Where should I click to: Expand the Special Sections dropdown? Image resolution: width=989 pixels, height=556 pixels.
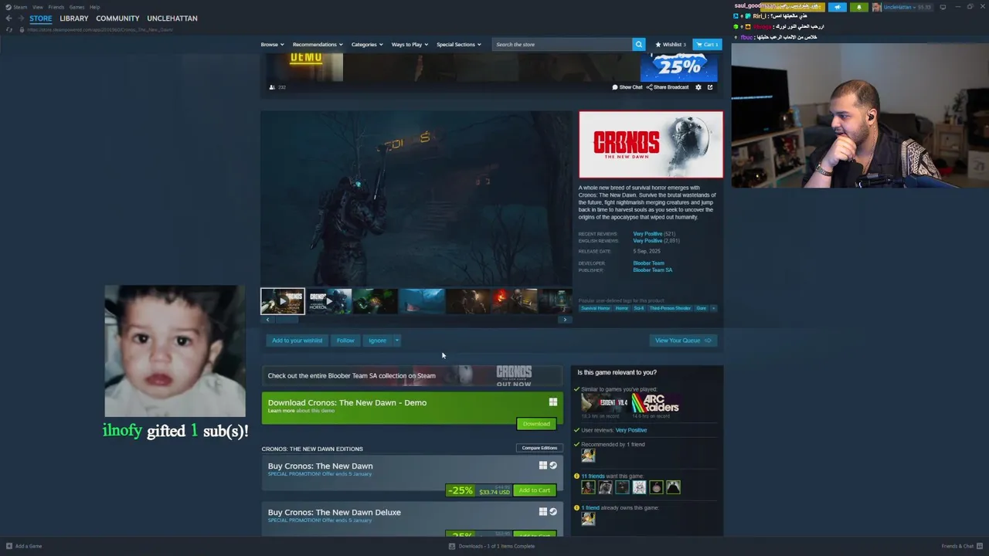click(459, 44)
